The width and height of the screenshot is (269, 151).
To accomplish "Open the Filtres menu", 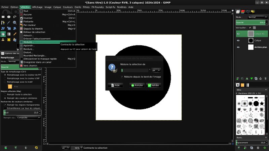I will pos(86,7).
